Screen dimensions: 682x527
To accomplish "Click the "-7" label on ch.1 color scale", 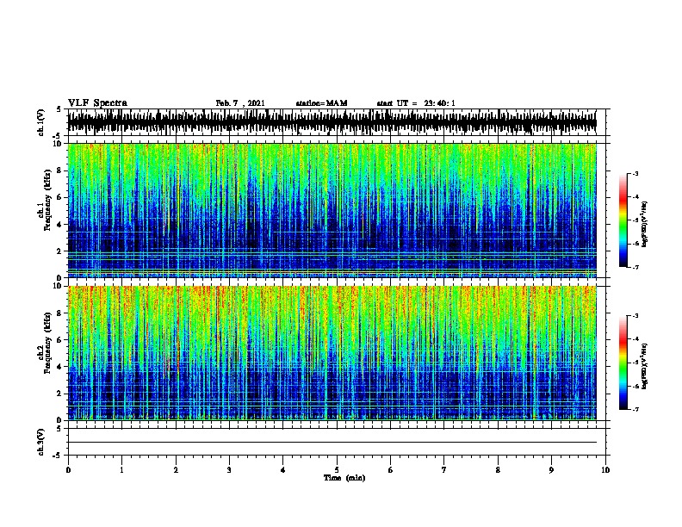I will tap(635, 267).
